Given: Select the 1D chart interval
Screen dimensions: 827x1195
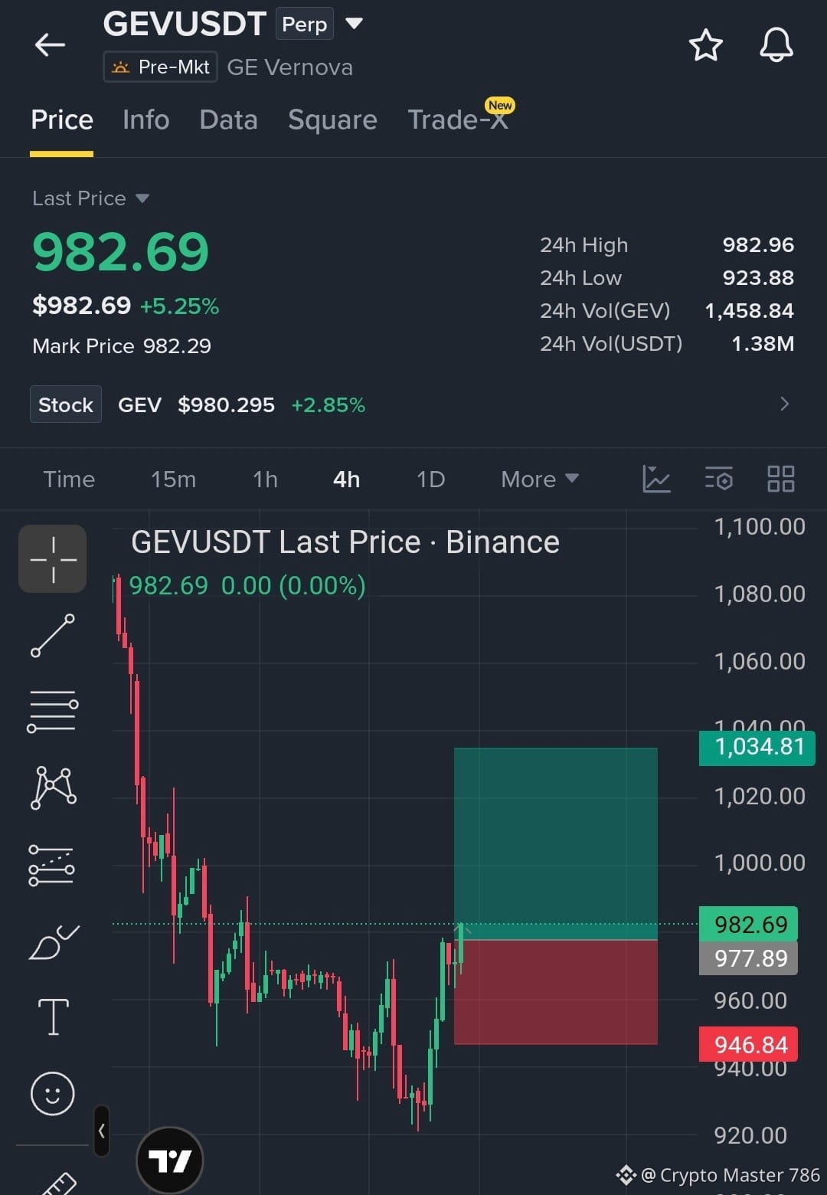Looking at the screenshot, I should click(x=430, y=480).
